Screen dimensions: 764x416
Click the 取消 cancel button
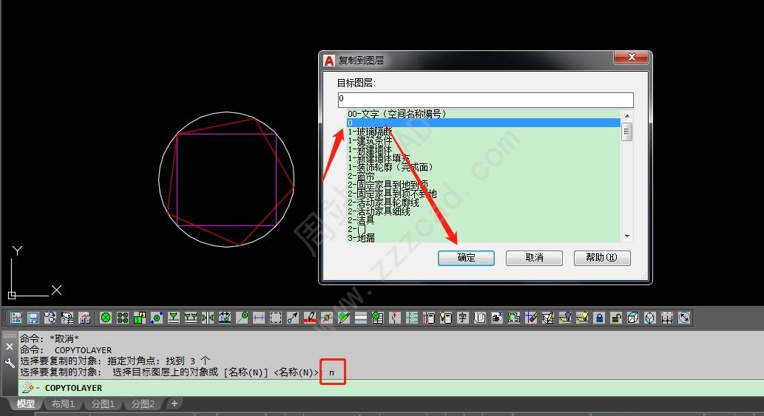click(x=534, y=258)
